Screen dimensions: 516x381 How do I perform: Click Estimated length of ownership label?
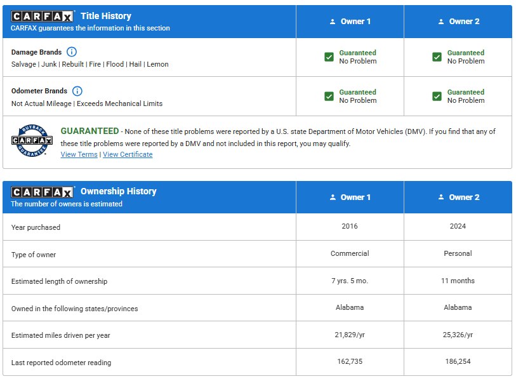(x=59, y=281)
